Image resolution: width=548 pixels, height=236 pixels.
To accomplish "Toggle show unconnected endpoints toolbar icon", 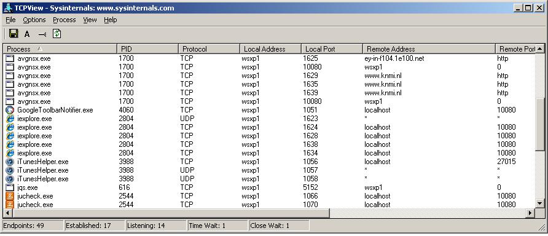I will 42,34.
